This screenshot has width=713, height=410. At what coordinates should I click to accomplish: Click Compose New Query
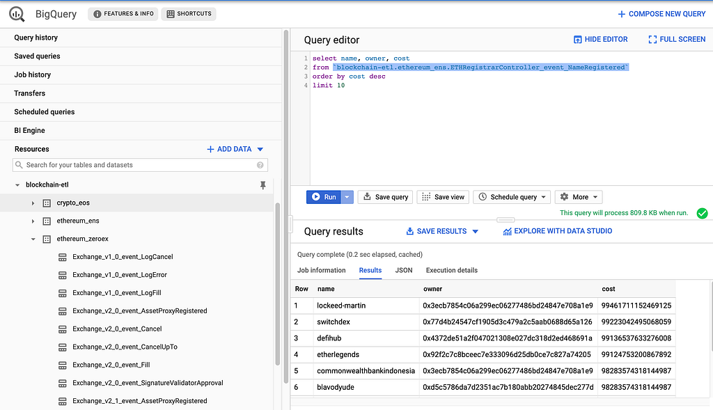[661, 14]
